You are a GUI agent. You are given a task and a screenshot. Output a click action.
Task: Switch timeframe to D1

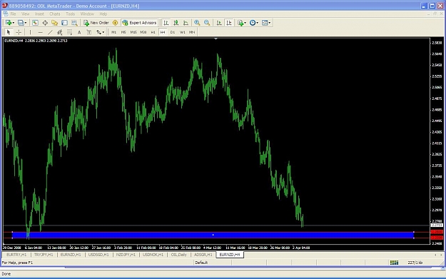click(173, 32)
